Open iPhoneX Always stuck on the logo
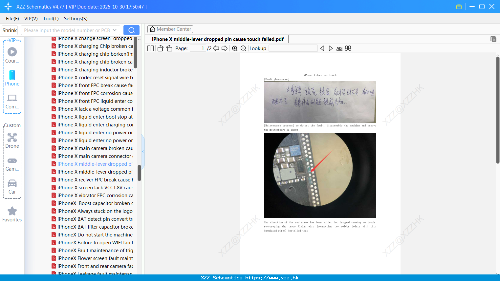The height and width of the screenshot is (281, 500). (x=93, y=211)
